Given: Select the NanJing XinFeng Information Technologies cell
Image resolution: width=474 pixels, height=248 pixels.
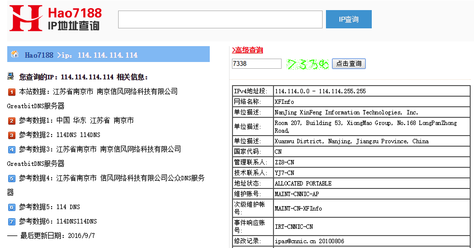Looking at the screenshot, I should [x=371, y=112].
